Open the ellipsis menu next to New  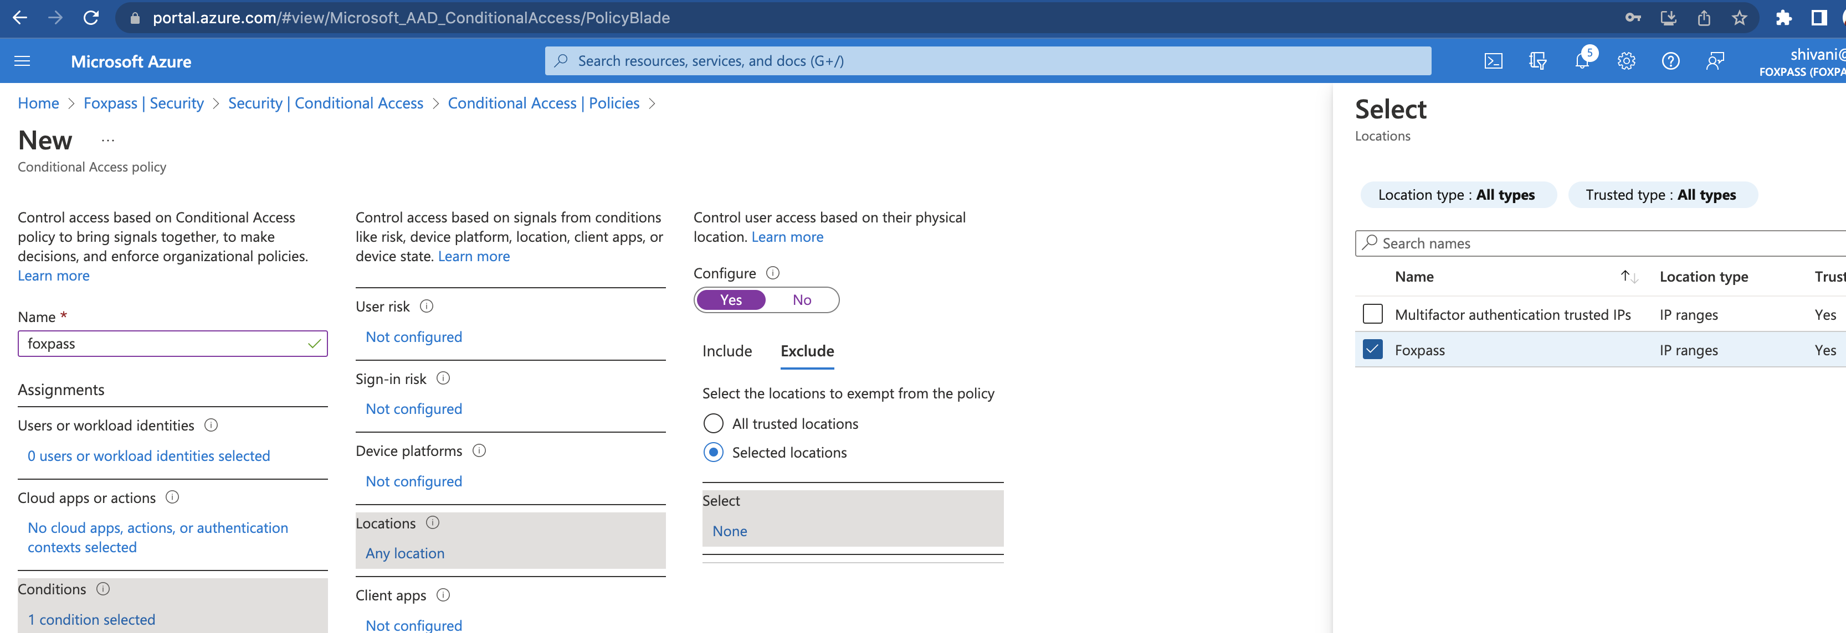pyautogui.click(x=108, y=141)
